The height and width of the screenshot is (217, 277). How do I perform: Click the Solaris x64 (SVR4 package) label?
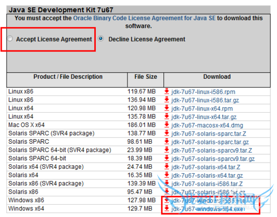tap(46, 166)
